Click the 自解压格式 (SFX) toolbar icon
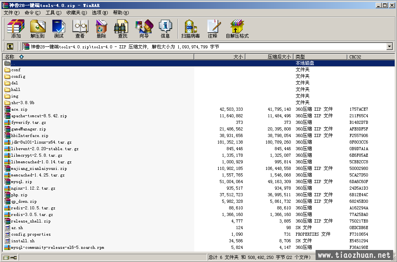Image resolution: width=397 pixels, height=262 pixels. pyautogui.click(x=237, y=29)
